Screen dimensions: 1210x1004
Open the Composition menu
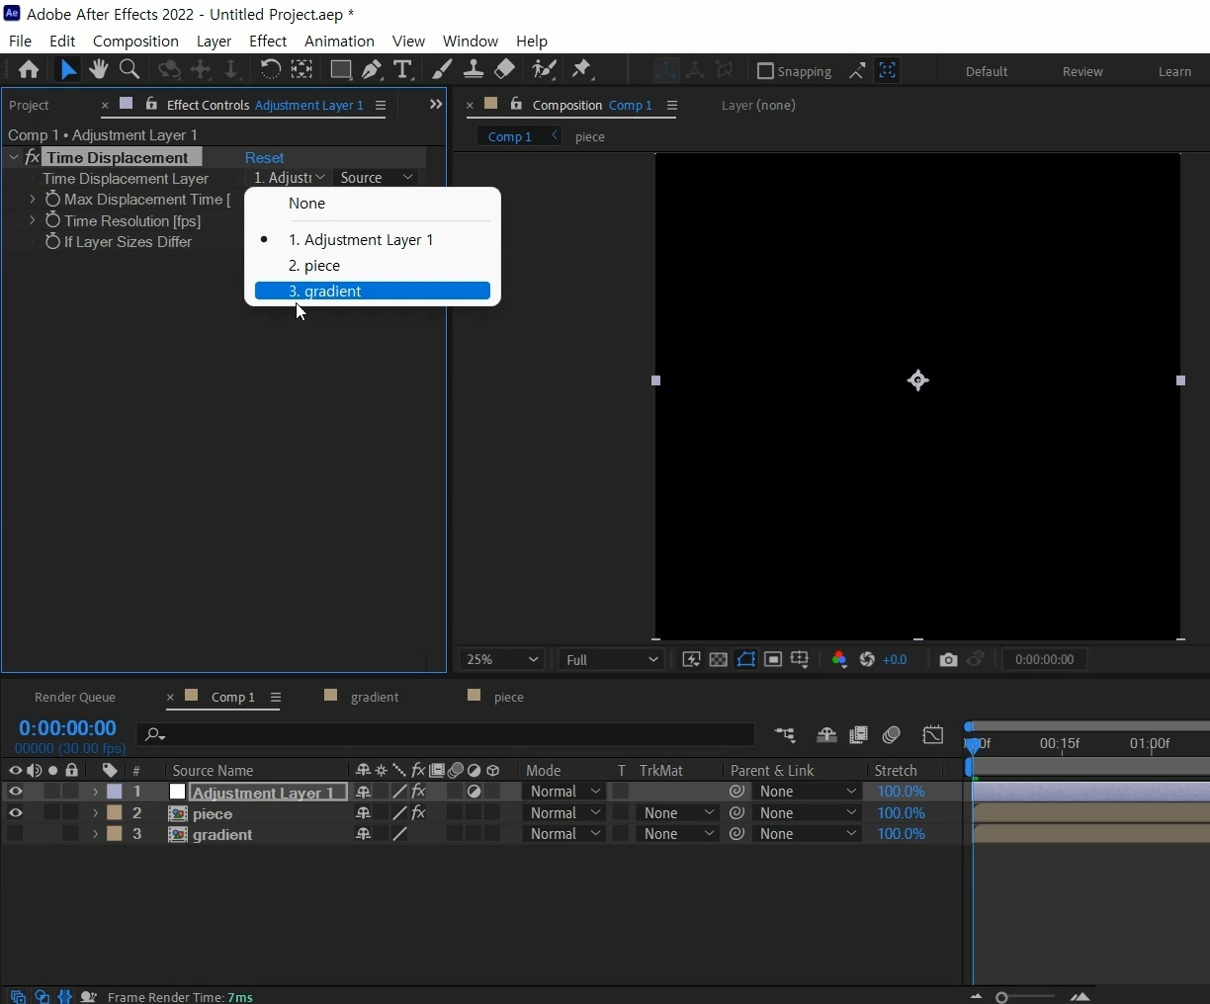click(x=135, y=42)
